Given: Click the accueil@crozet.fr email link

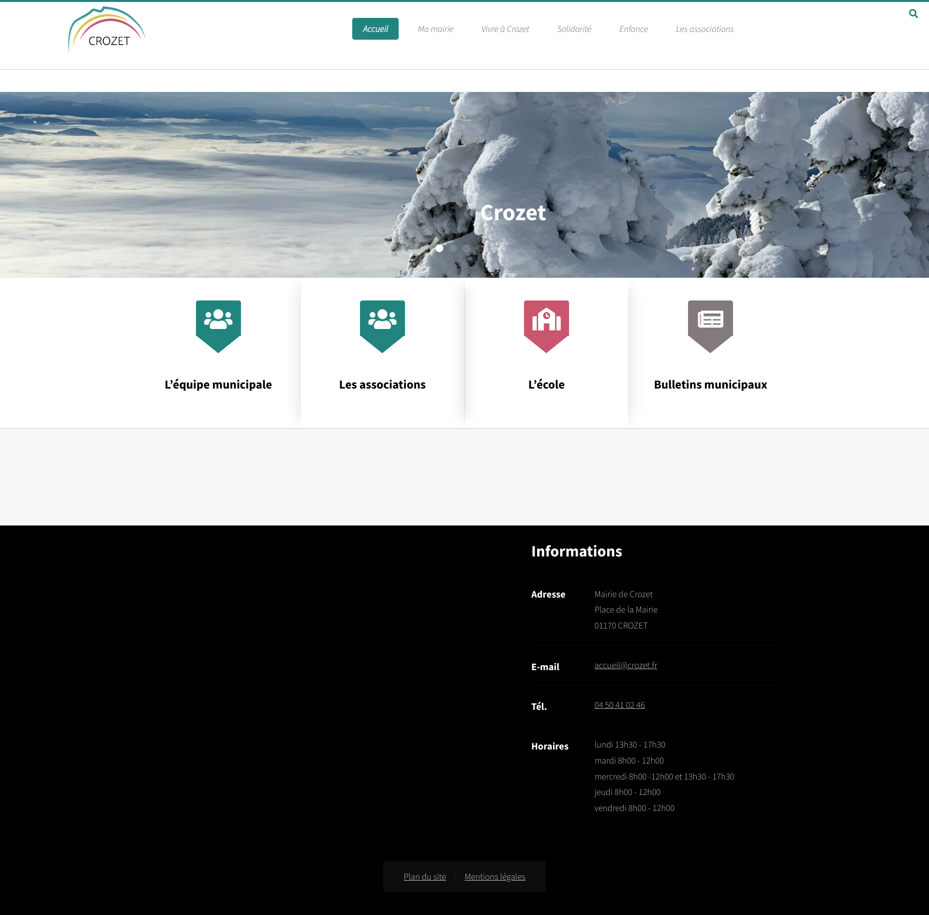Looking at the screenshot, I should pyautogui.click(x=626, y=665).
